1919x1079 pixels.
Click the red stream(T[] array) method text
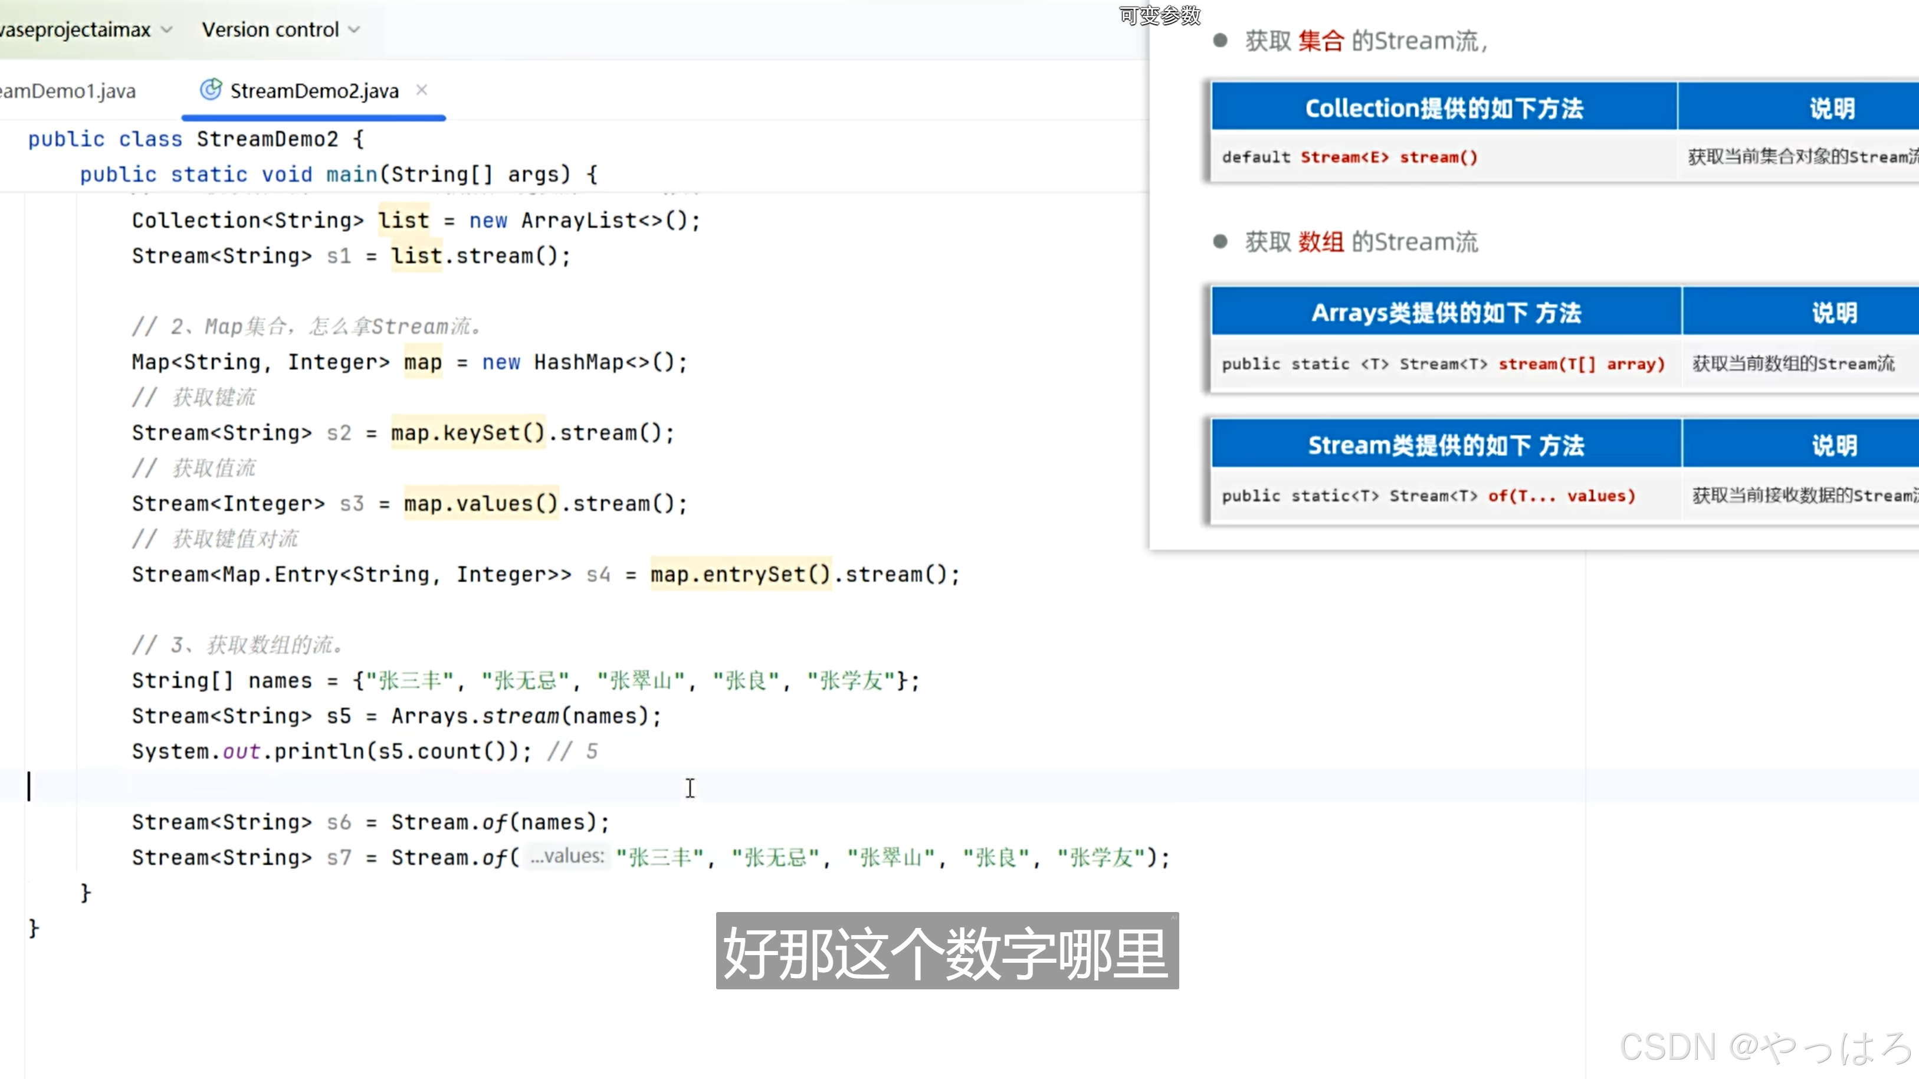pos(1581,363)
